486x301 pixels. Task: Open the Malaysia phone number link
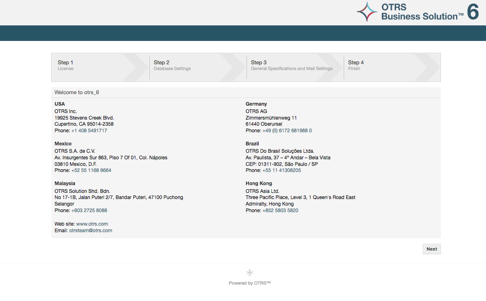pos(89,210)
